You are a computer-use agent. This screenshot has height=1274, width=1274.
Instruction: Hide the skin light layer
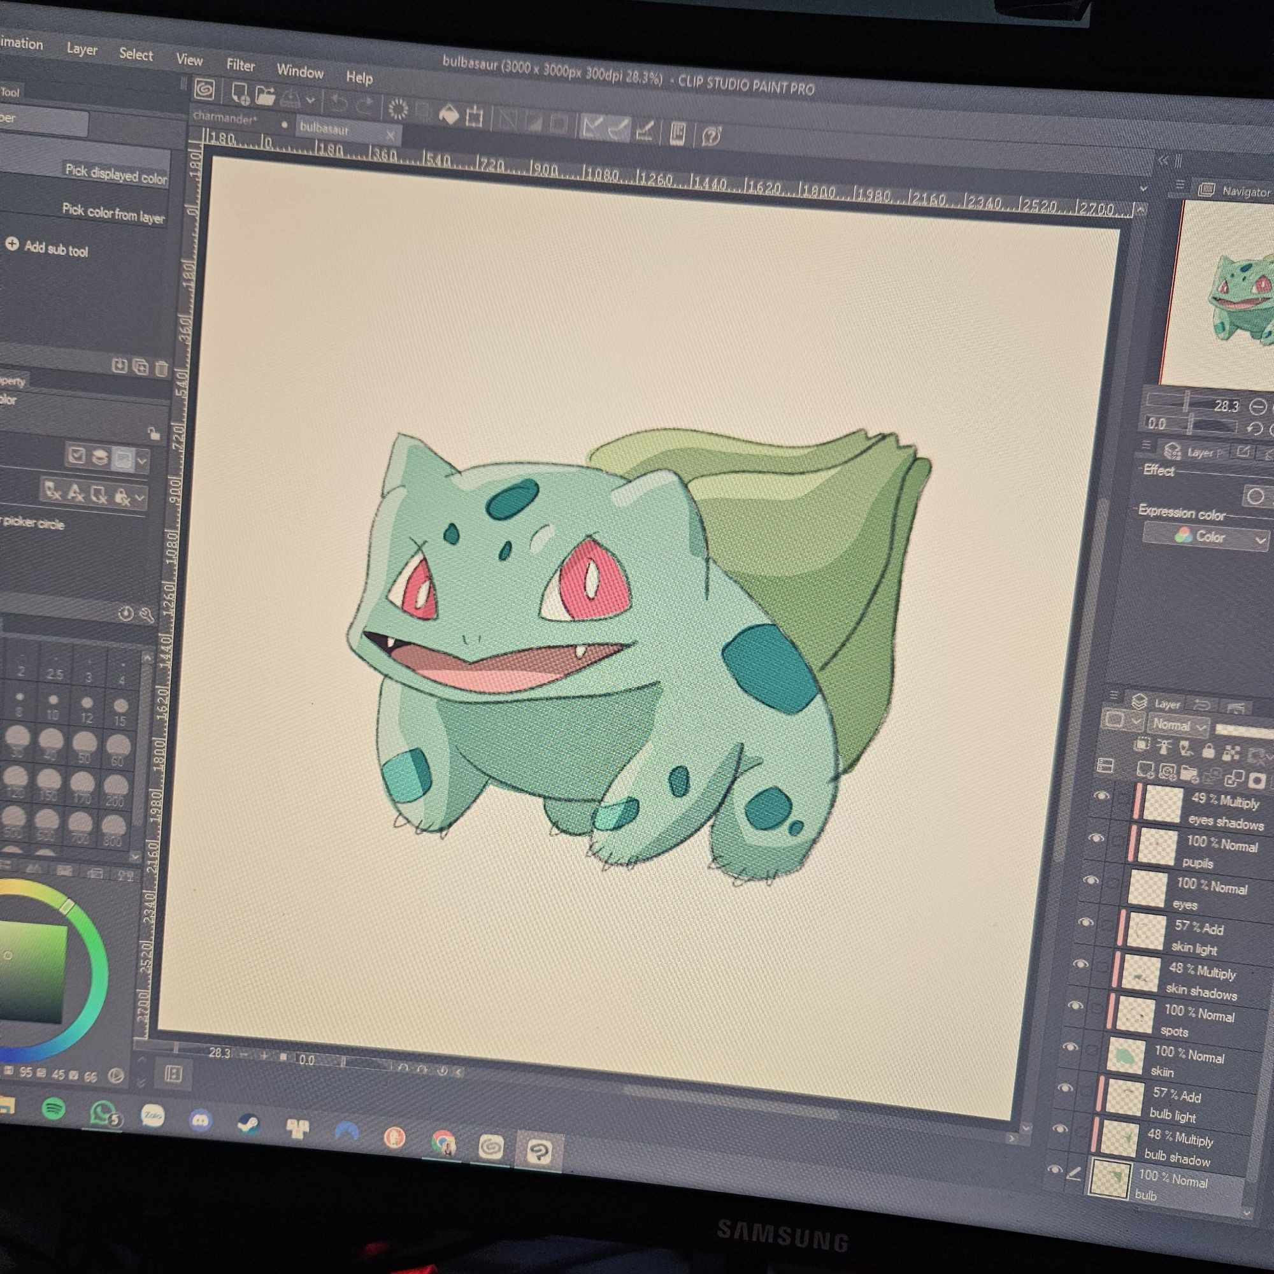tap(1085, 922)
